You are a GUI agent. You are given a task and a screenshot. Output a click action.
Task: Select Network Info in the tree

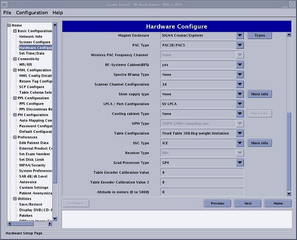[x=31, y=36]
